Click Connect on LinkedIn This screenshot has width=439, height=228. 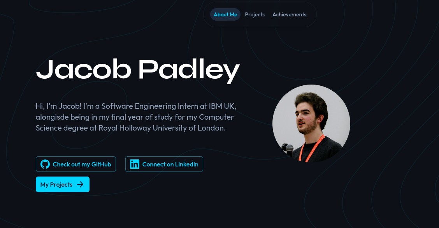(164, 164)
